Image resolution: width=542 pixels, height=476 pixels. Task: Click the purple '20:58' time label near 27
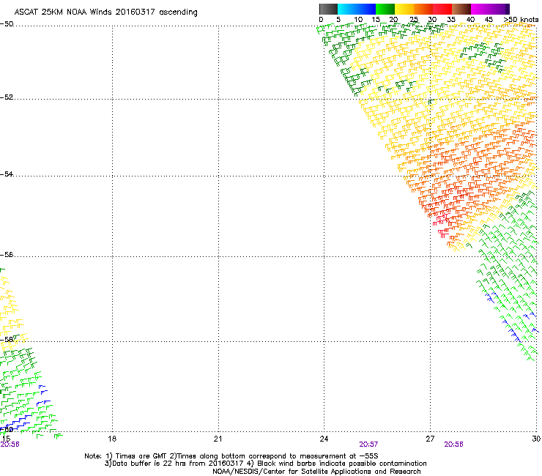point(453,445)
